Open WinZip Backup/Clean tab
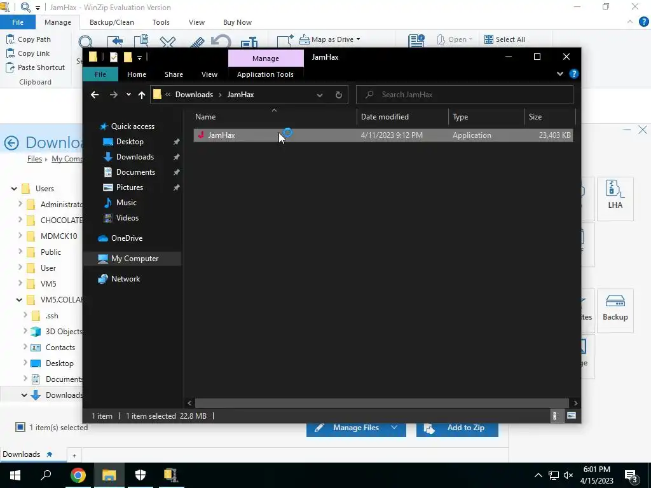This screenshot has width=651, height=488. click(112, 22)
